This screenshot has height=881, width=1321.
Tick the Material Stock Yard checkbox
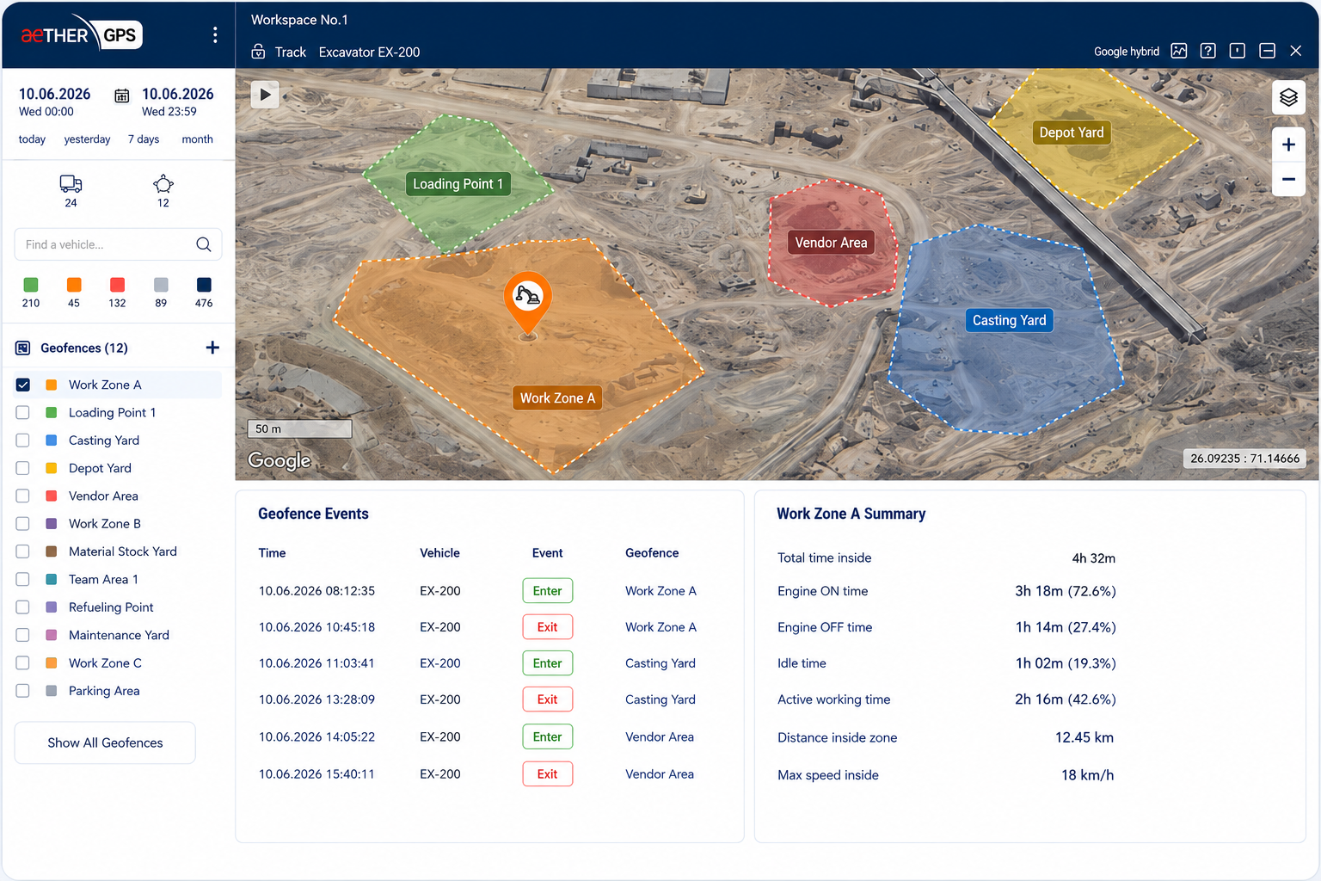(x=23, y=551)
